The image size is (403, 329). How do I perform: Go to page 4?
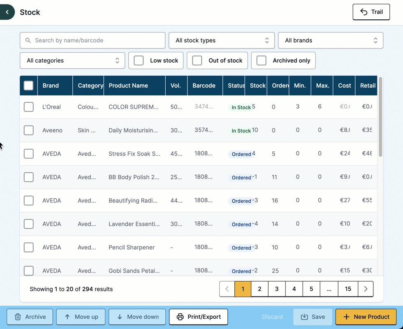tap(294, 289)
